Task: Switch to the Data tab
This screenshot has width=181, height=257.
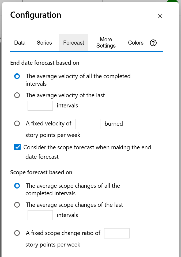Action: 20,43
